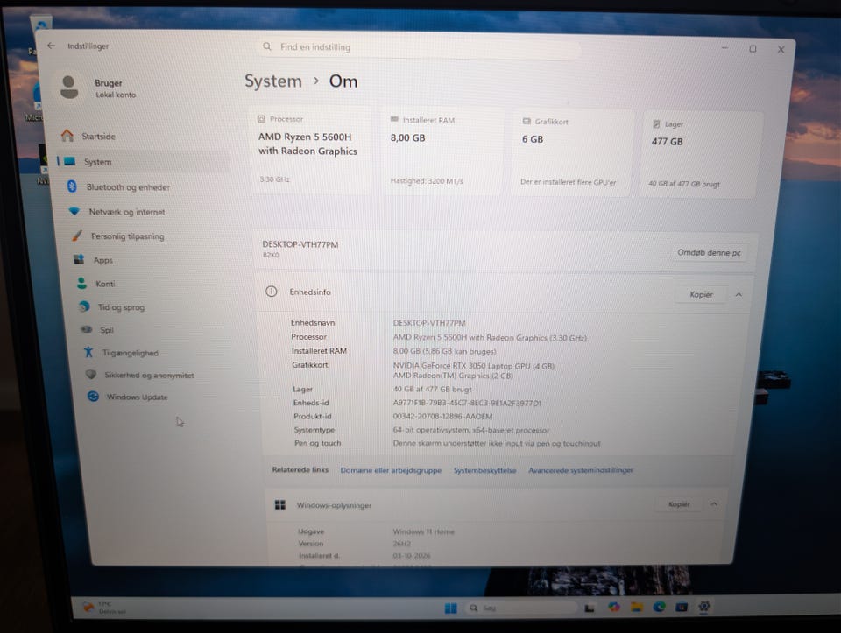Click the Installeret RAM summary card
This screenshot has height=633, width=841.
pyautogui.click(x=442, y=151)
